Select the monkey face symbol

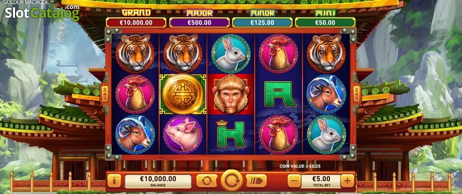[x=231, y=94]
